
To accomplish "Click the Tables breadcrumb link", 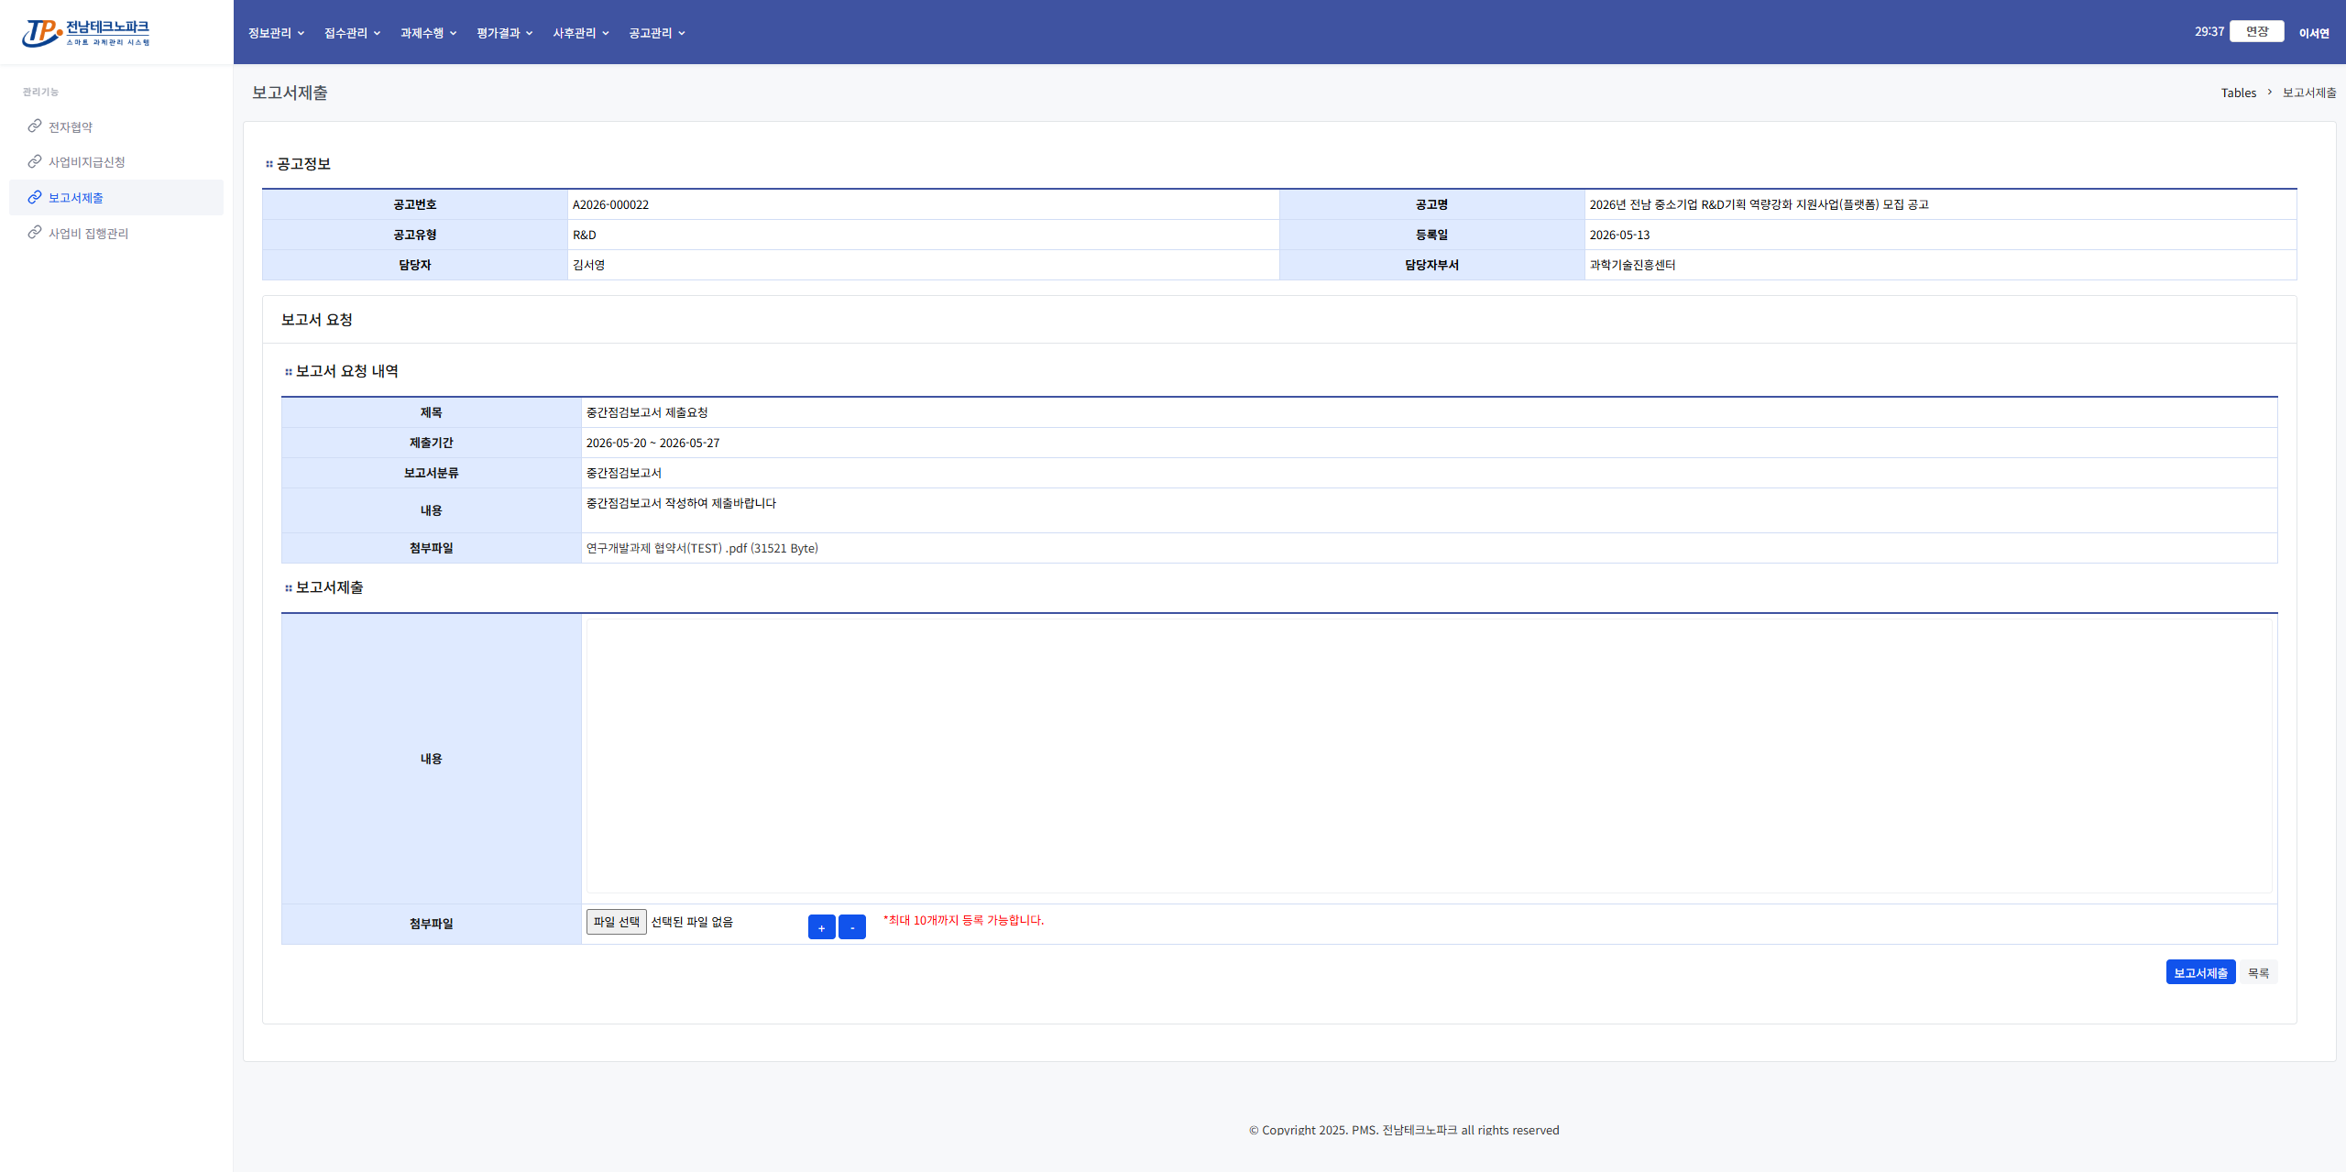I will click(x=2238, y=93).
